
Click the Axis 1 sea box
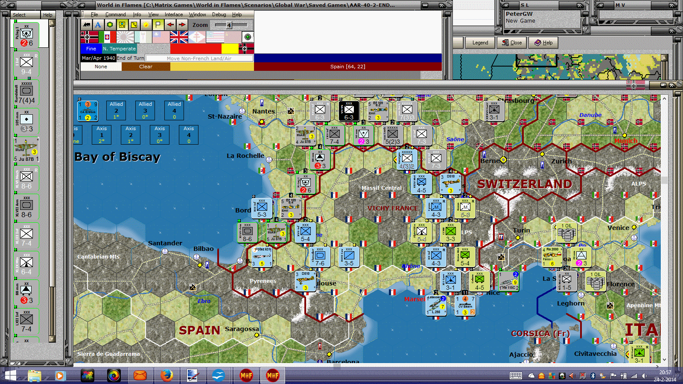tap(102, 134)
